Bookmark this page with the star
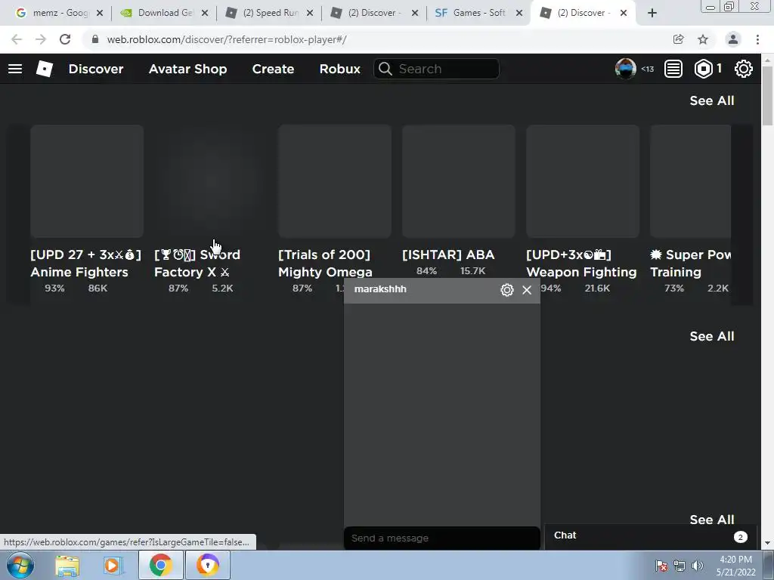Viewport: 774px width, 580px height. pos(703,39)
